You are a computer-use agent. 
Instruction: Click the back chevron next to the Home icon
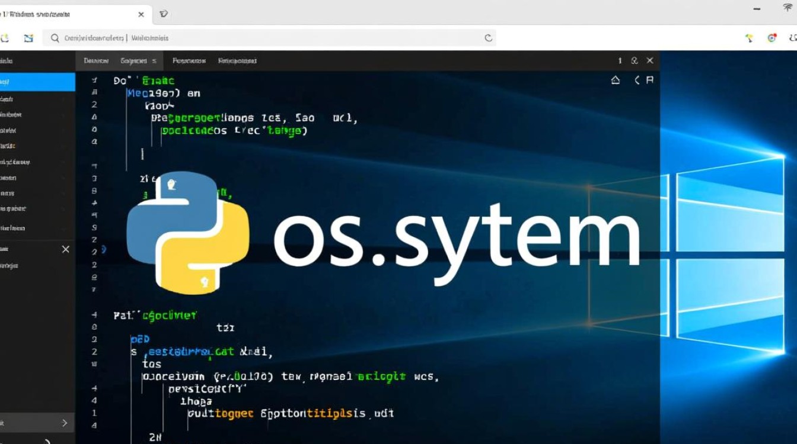tap(636, 79)
